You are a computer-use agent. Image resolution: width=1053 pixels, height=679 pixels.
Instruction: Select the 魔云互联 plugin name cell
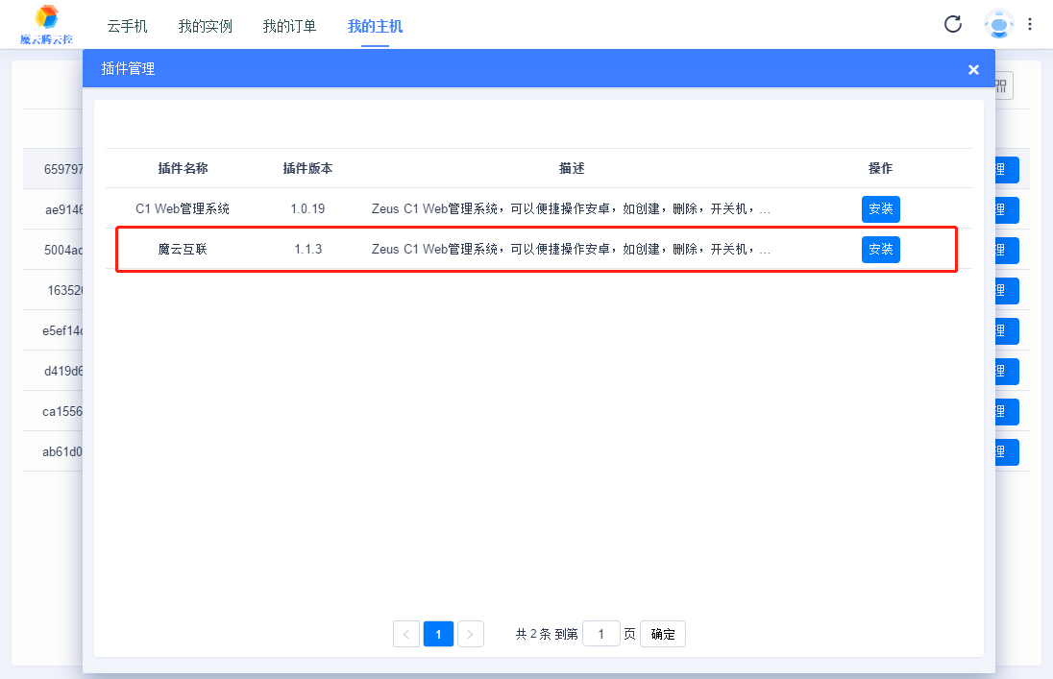tap(183, 250)
